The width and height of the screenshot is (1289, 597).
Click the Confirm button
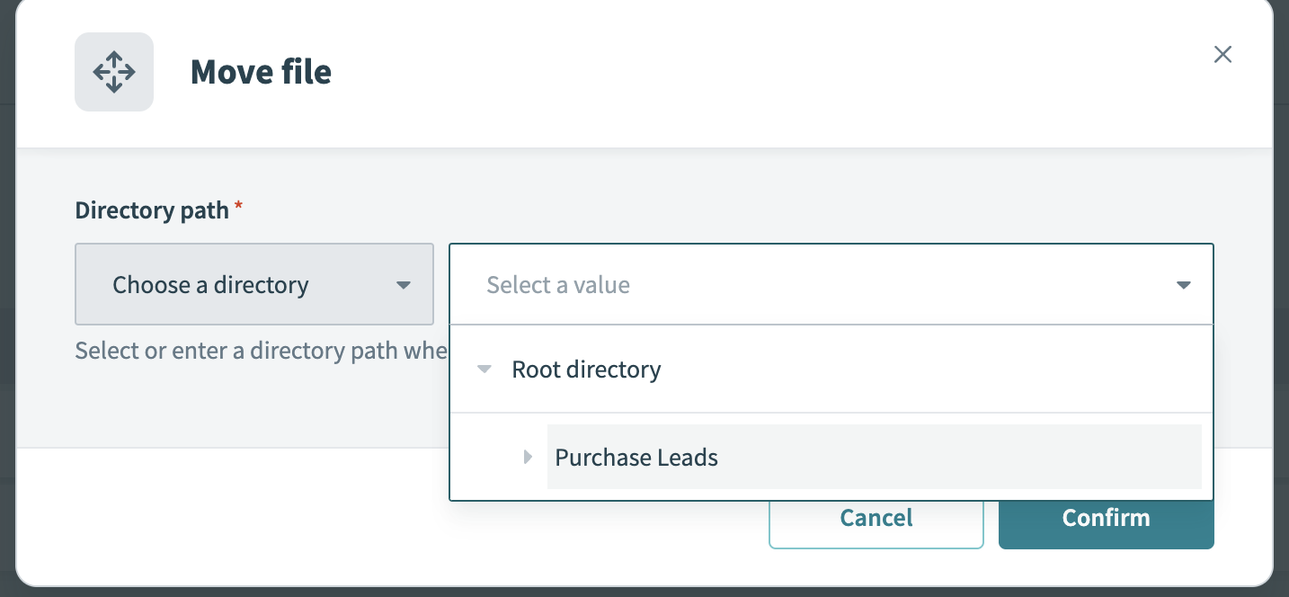(1106, 517)
